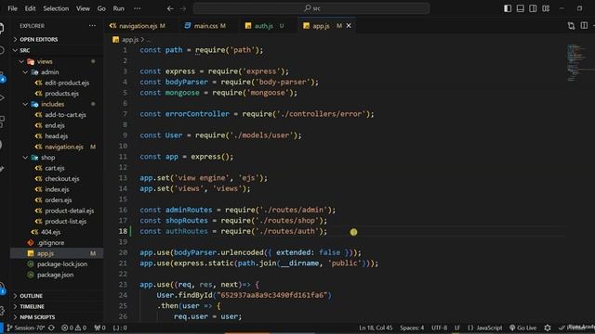The width and height of the screenshot is (595, 334).
Task: Open package-lock.json file
Action: (x=56, y=263)
